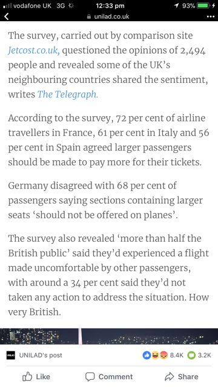Click the UNILAD logo avatar
Screen dimensions: 218x387
11,355
